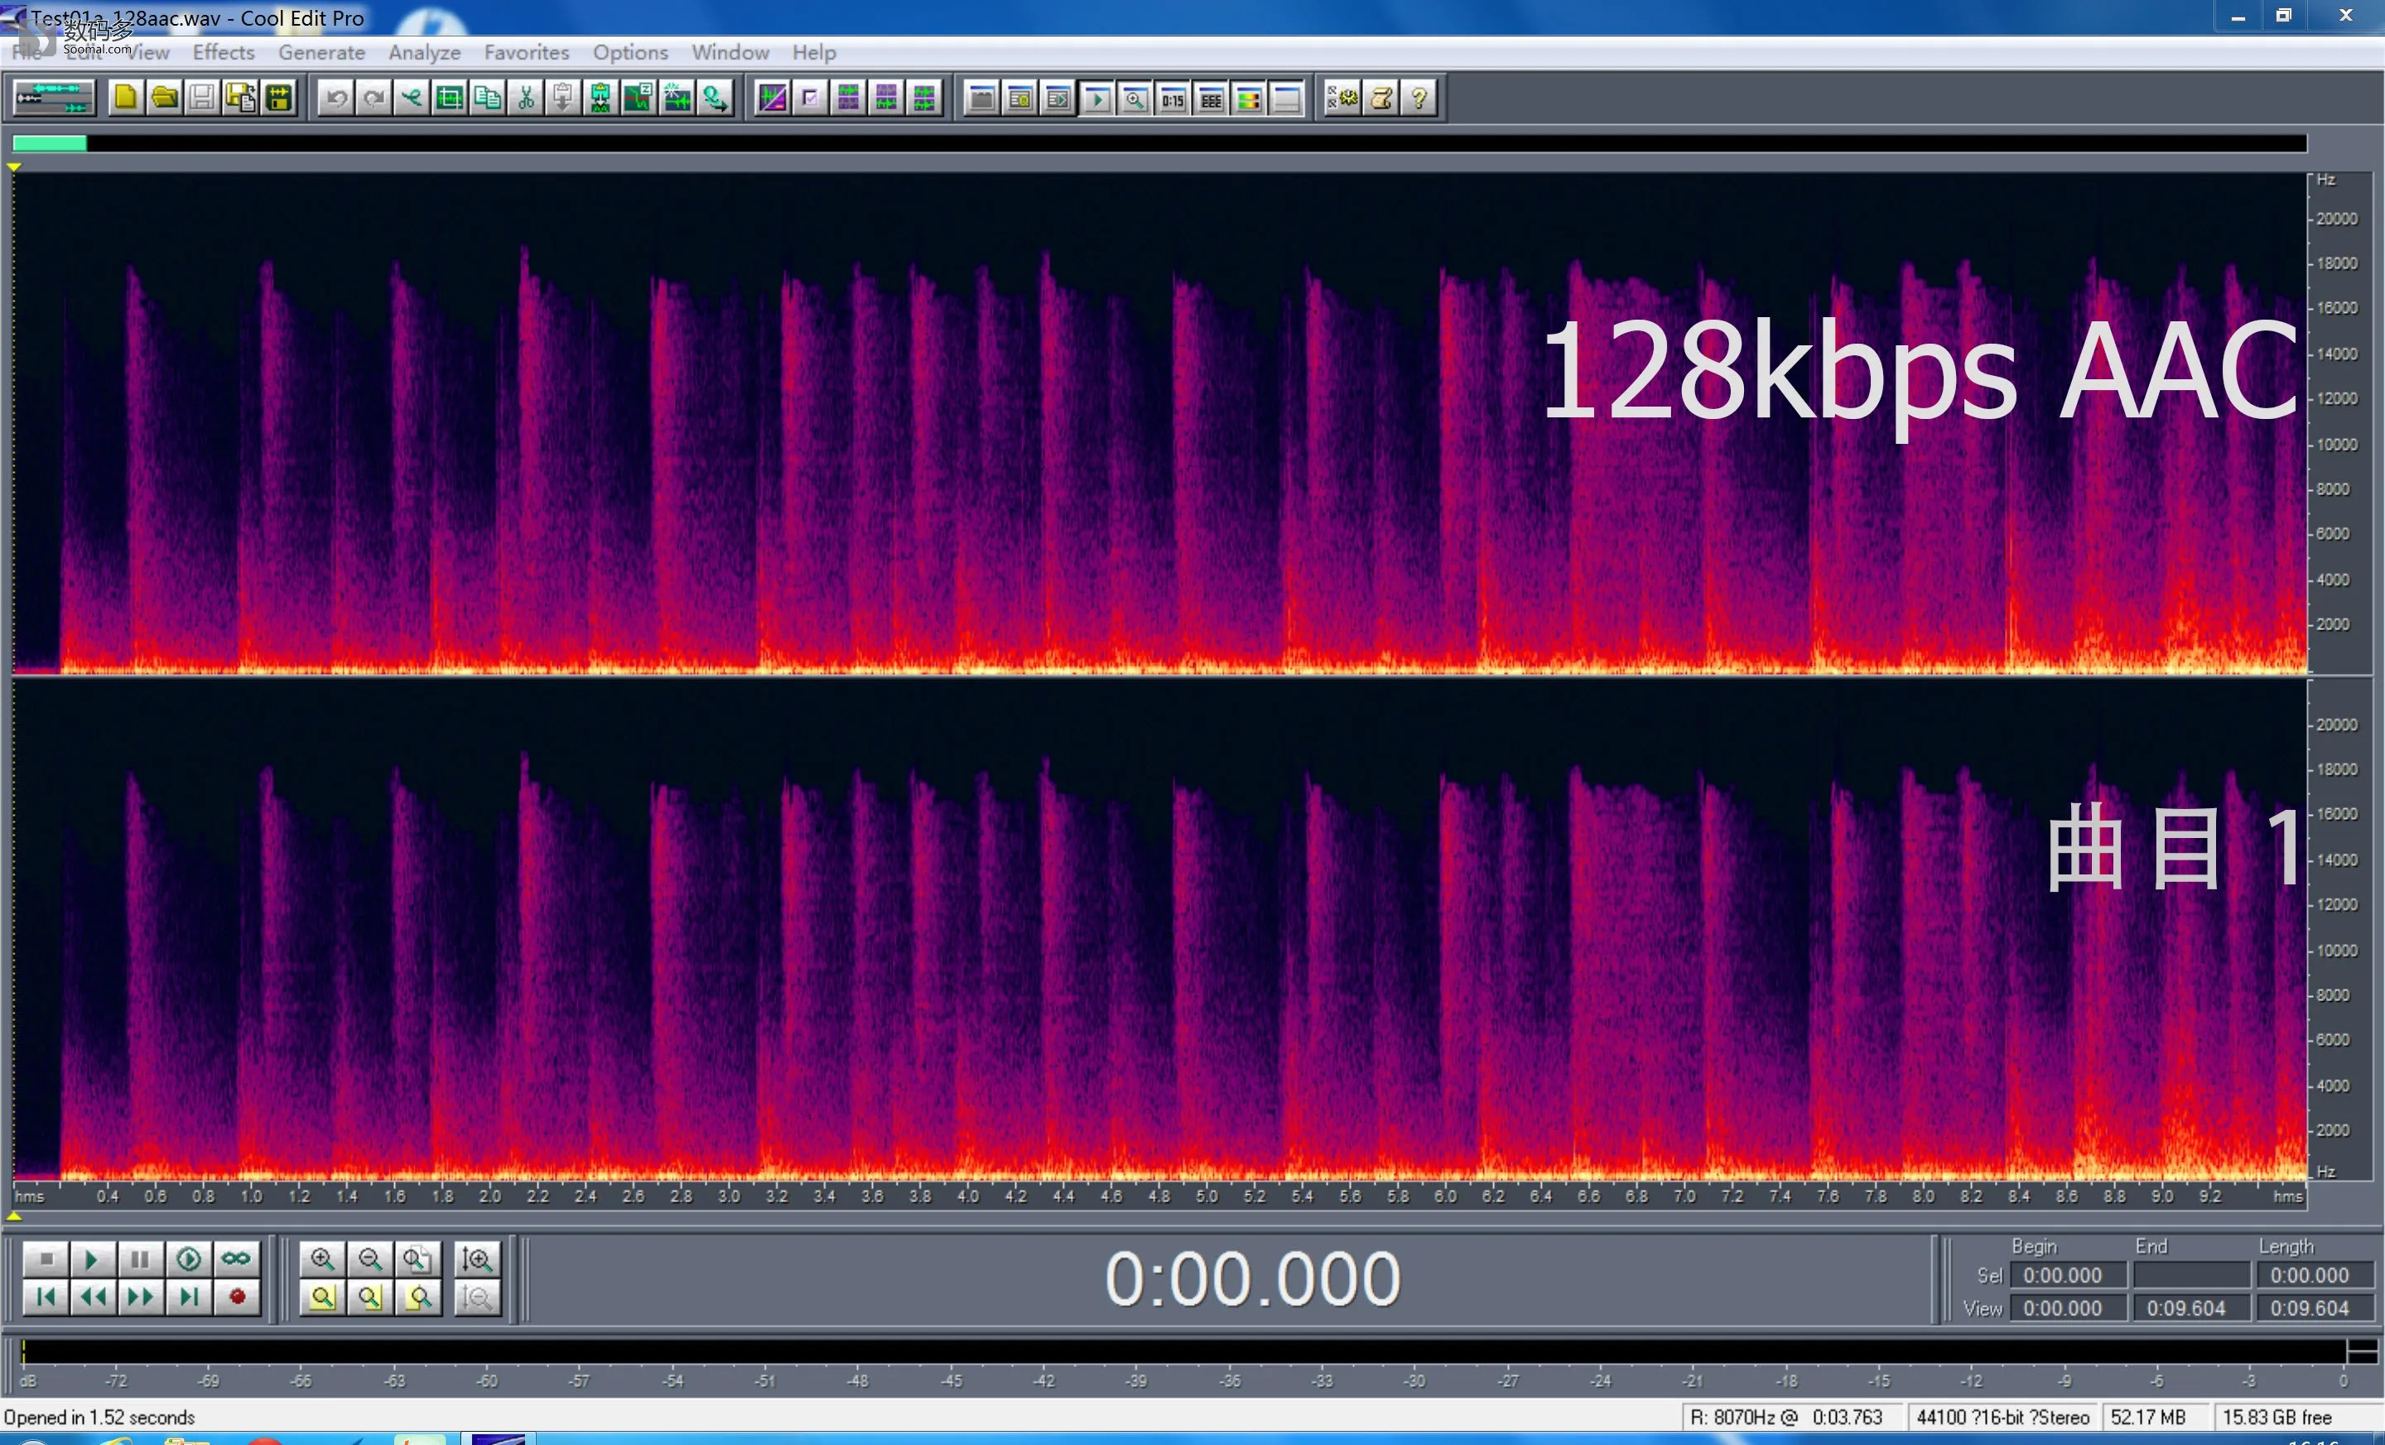
Task: Open the Help menu
Action: [x=814, y=52]
